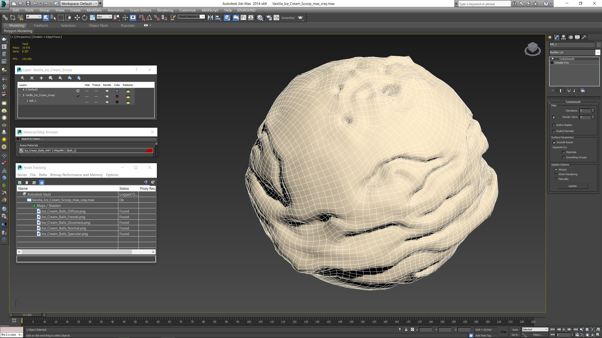The width and height of the screenshot is (602, 338).
Task: Create new layer in Layer dialog
Action: (x=22, y=78)
